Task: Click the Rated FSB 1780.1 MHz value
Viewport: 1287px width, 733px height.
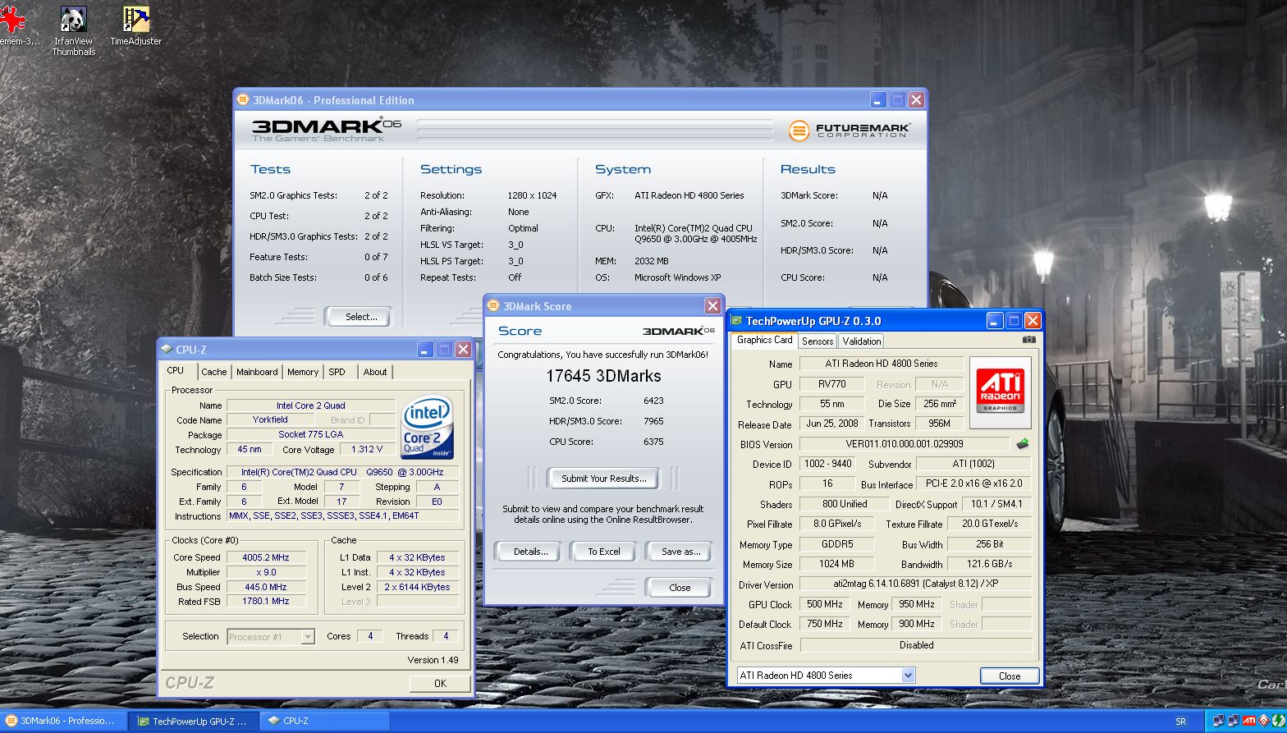Action: (265, 602)
